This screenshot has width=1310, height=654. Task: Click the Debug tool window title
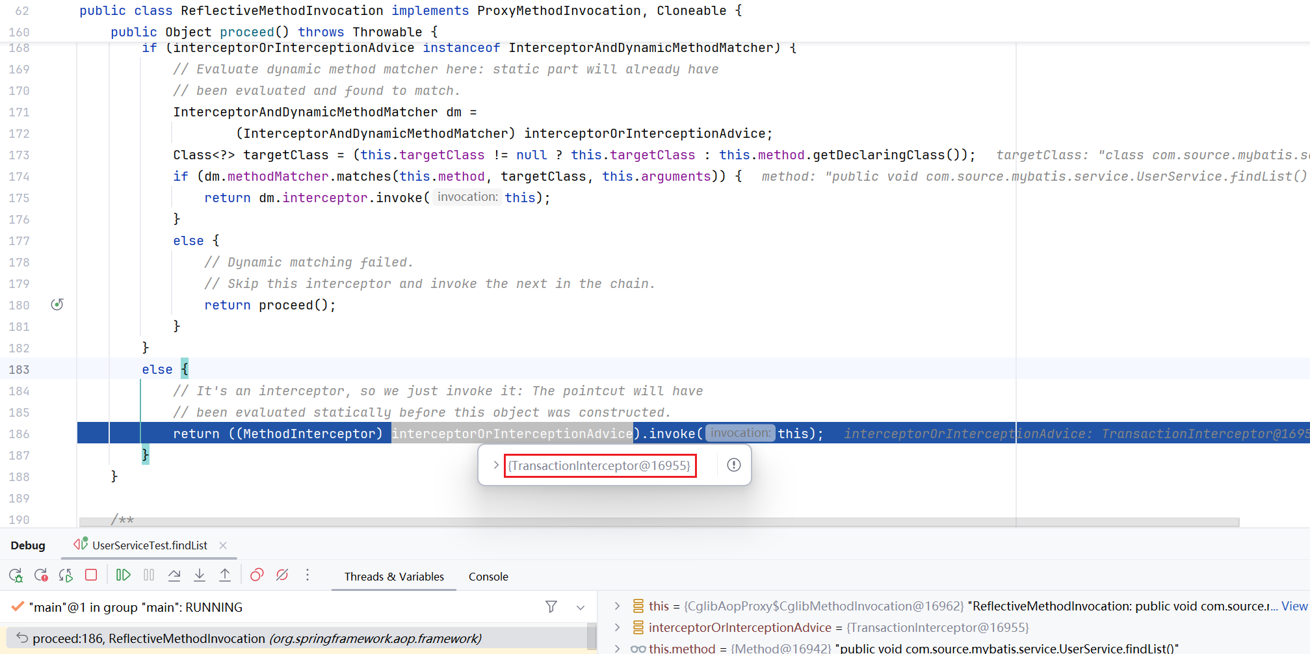pyautogui.click(x=28, y=545)
